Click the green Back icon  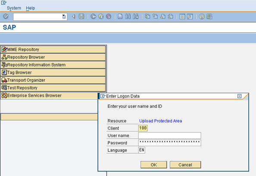93,16
